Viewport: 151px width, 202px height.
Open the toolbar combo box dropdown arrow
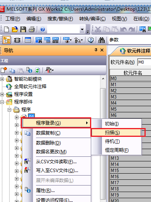tap(82, 30)
